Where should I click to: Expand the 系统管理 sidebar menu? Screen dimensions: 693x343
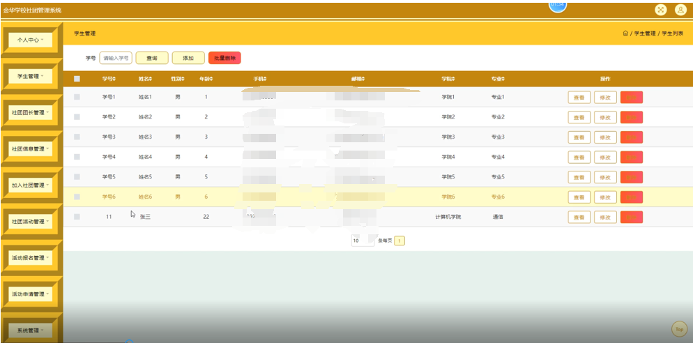tap(31, 330)
